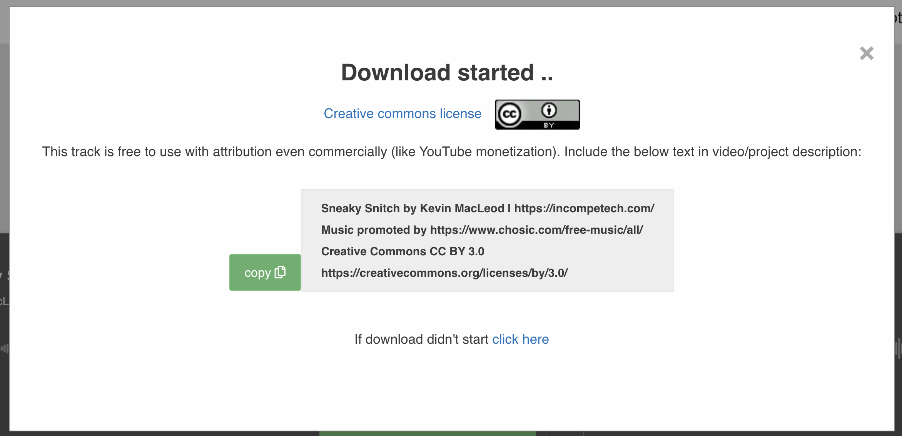
Task: Click the waveform at the left edge
Action: [x=5, y=348]
